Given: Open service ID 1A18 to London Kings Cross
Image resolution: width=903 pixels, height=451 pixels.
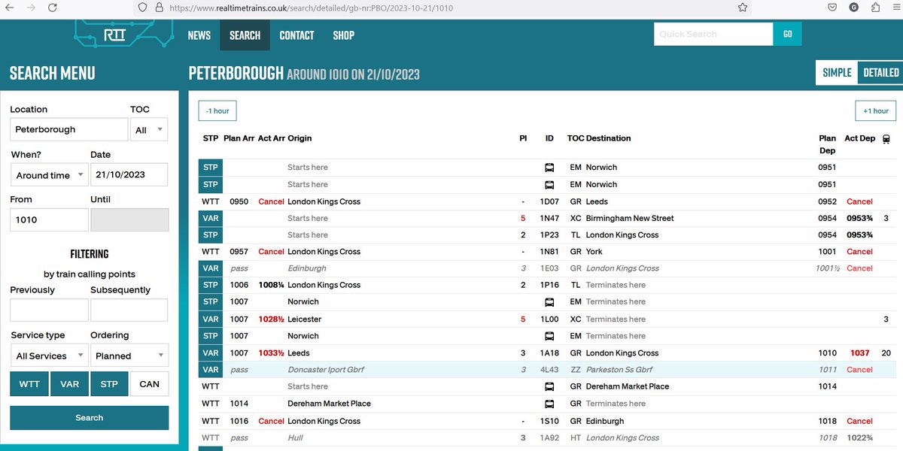Looking at the screenshot, I should (x=549, y=353).
